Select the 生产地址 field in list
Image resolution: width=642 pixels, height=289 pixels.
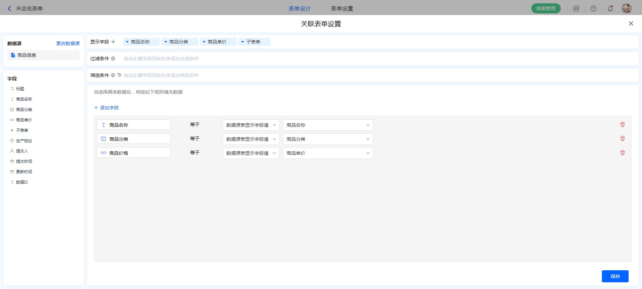(24, 141)
